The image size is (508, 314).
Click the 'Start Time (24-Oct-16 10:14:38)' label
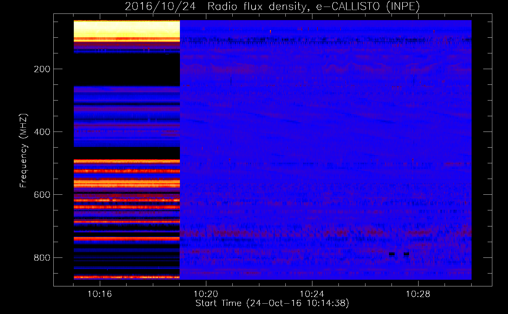[272, 303]
